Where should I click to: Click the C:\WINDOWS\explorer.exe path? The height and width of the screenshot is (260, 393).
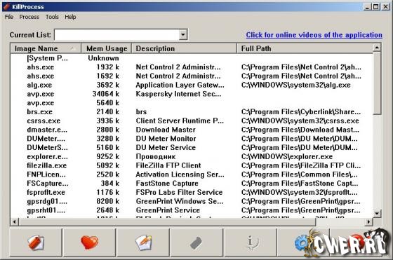[x=287, y=157]
